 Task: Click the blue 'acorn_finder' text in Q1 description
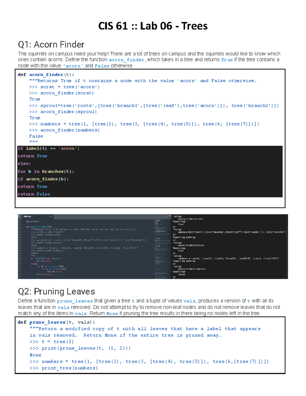click(126, 60)
